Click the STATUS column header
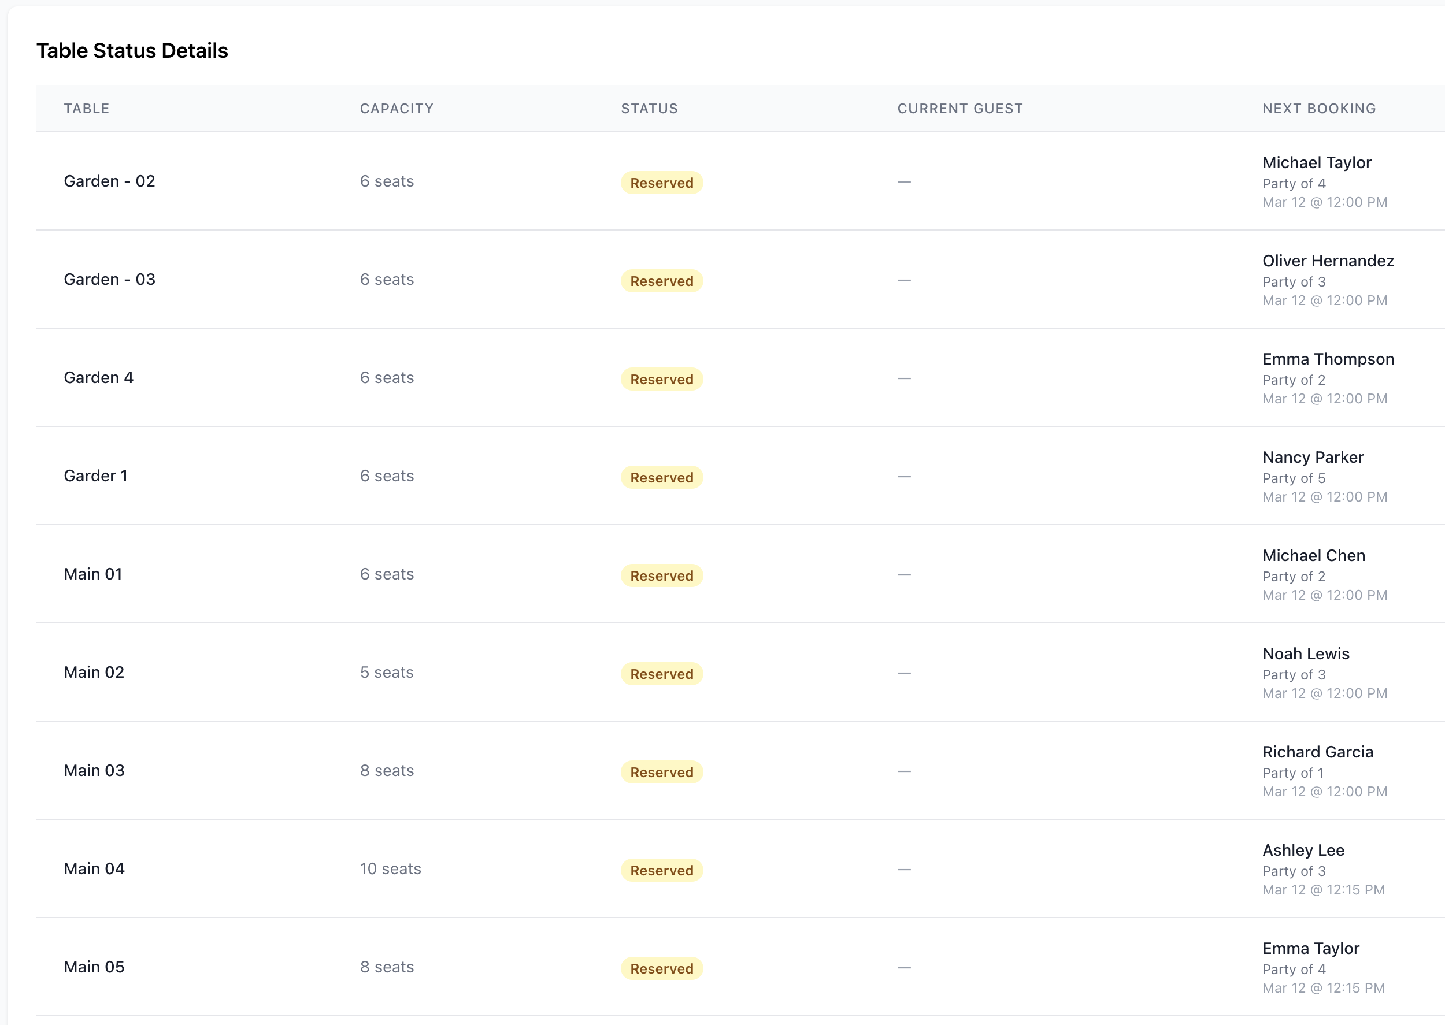 tap(649, 109)
